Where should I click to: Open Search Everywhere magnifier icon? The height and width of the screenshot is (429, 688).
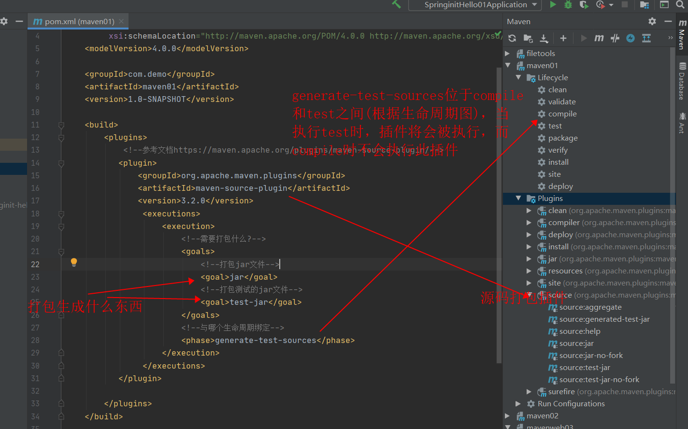coord(680,4)
